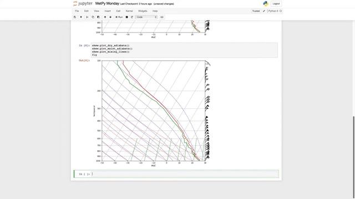Interrupt the kernel with stop icon
355x199 pixels.
[127, 17]
